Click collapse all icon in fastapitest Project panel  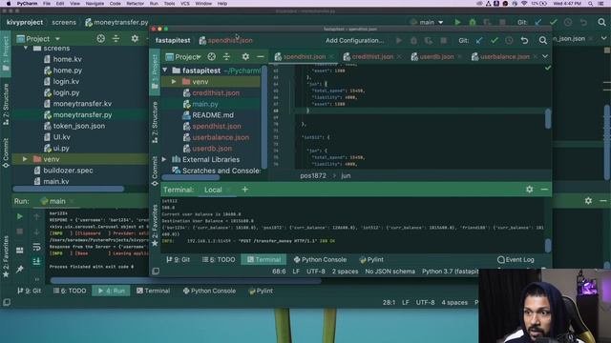coord(226,57)
